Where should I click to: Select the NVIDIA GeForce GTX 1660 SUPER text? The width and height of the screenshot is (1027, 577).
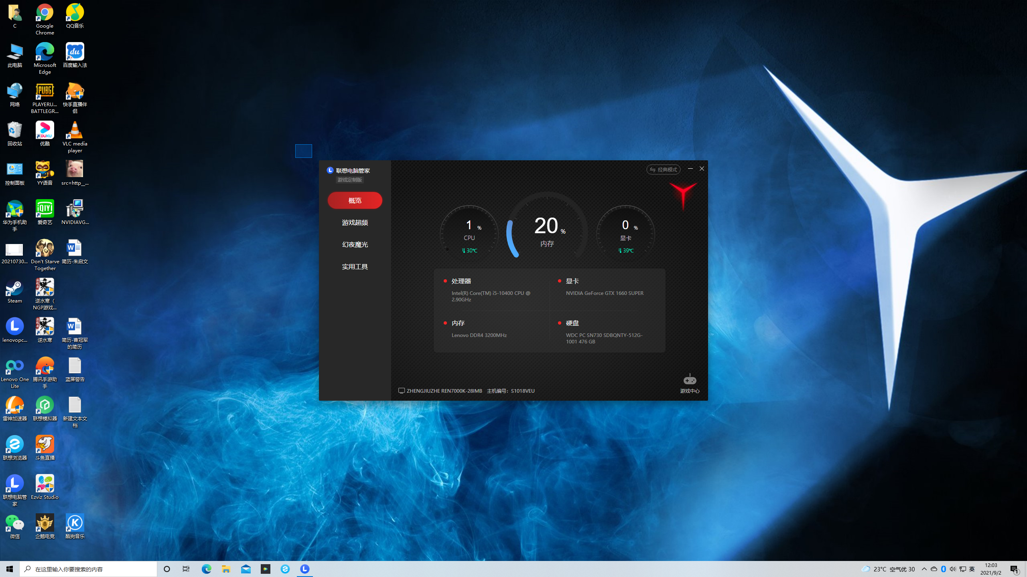(605, 293)
